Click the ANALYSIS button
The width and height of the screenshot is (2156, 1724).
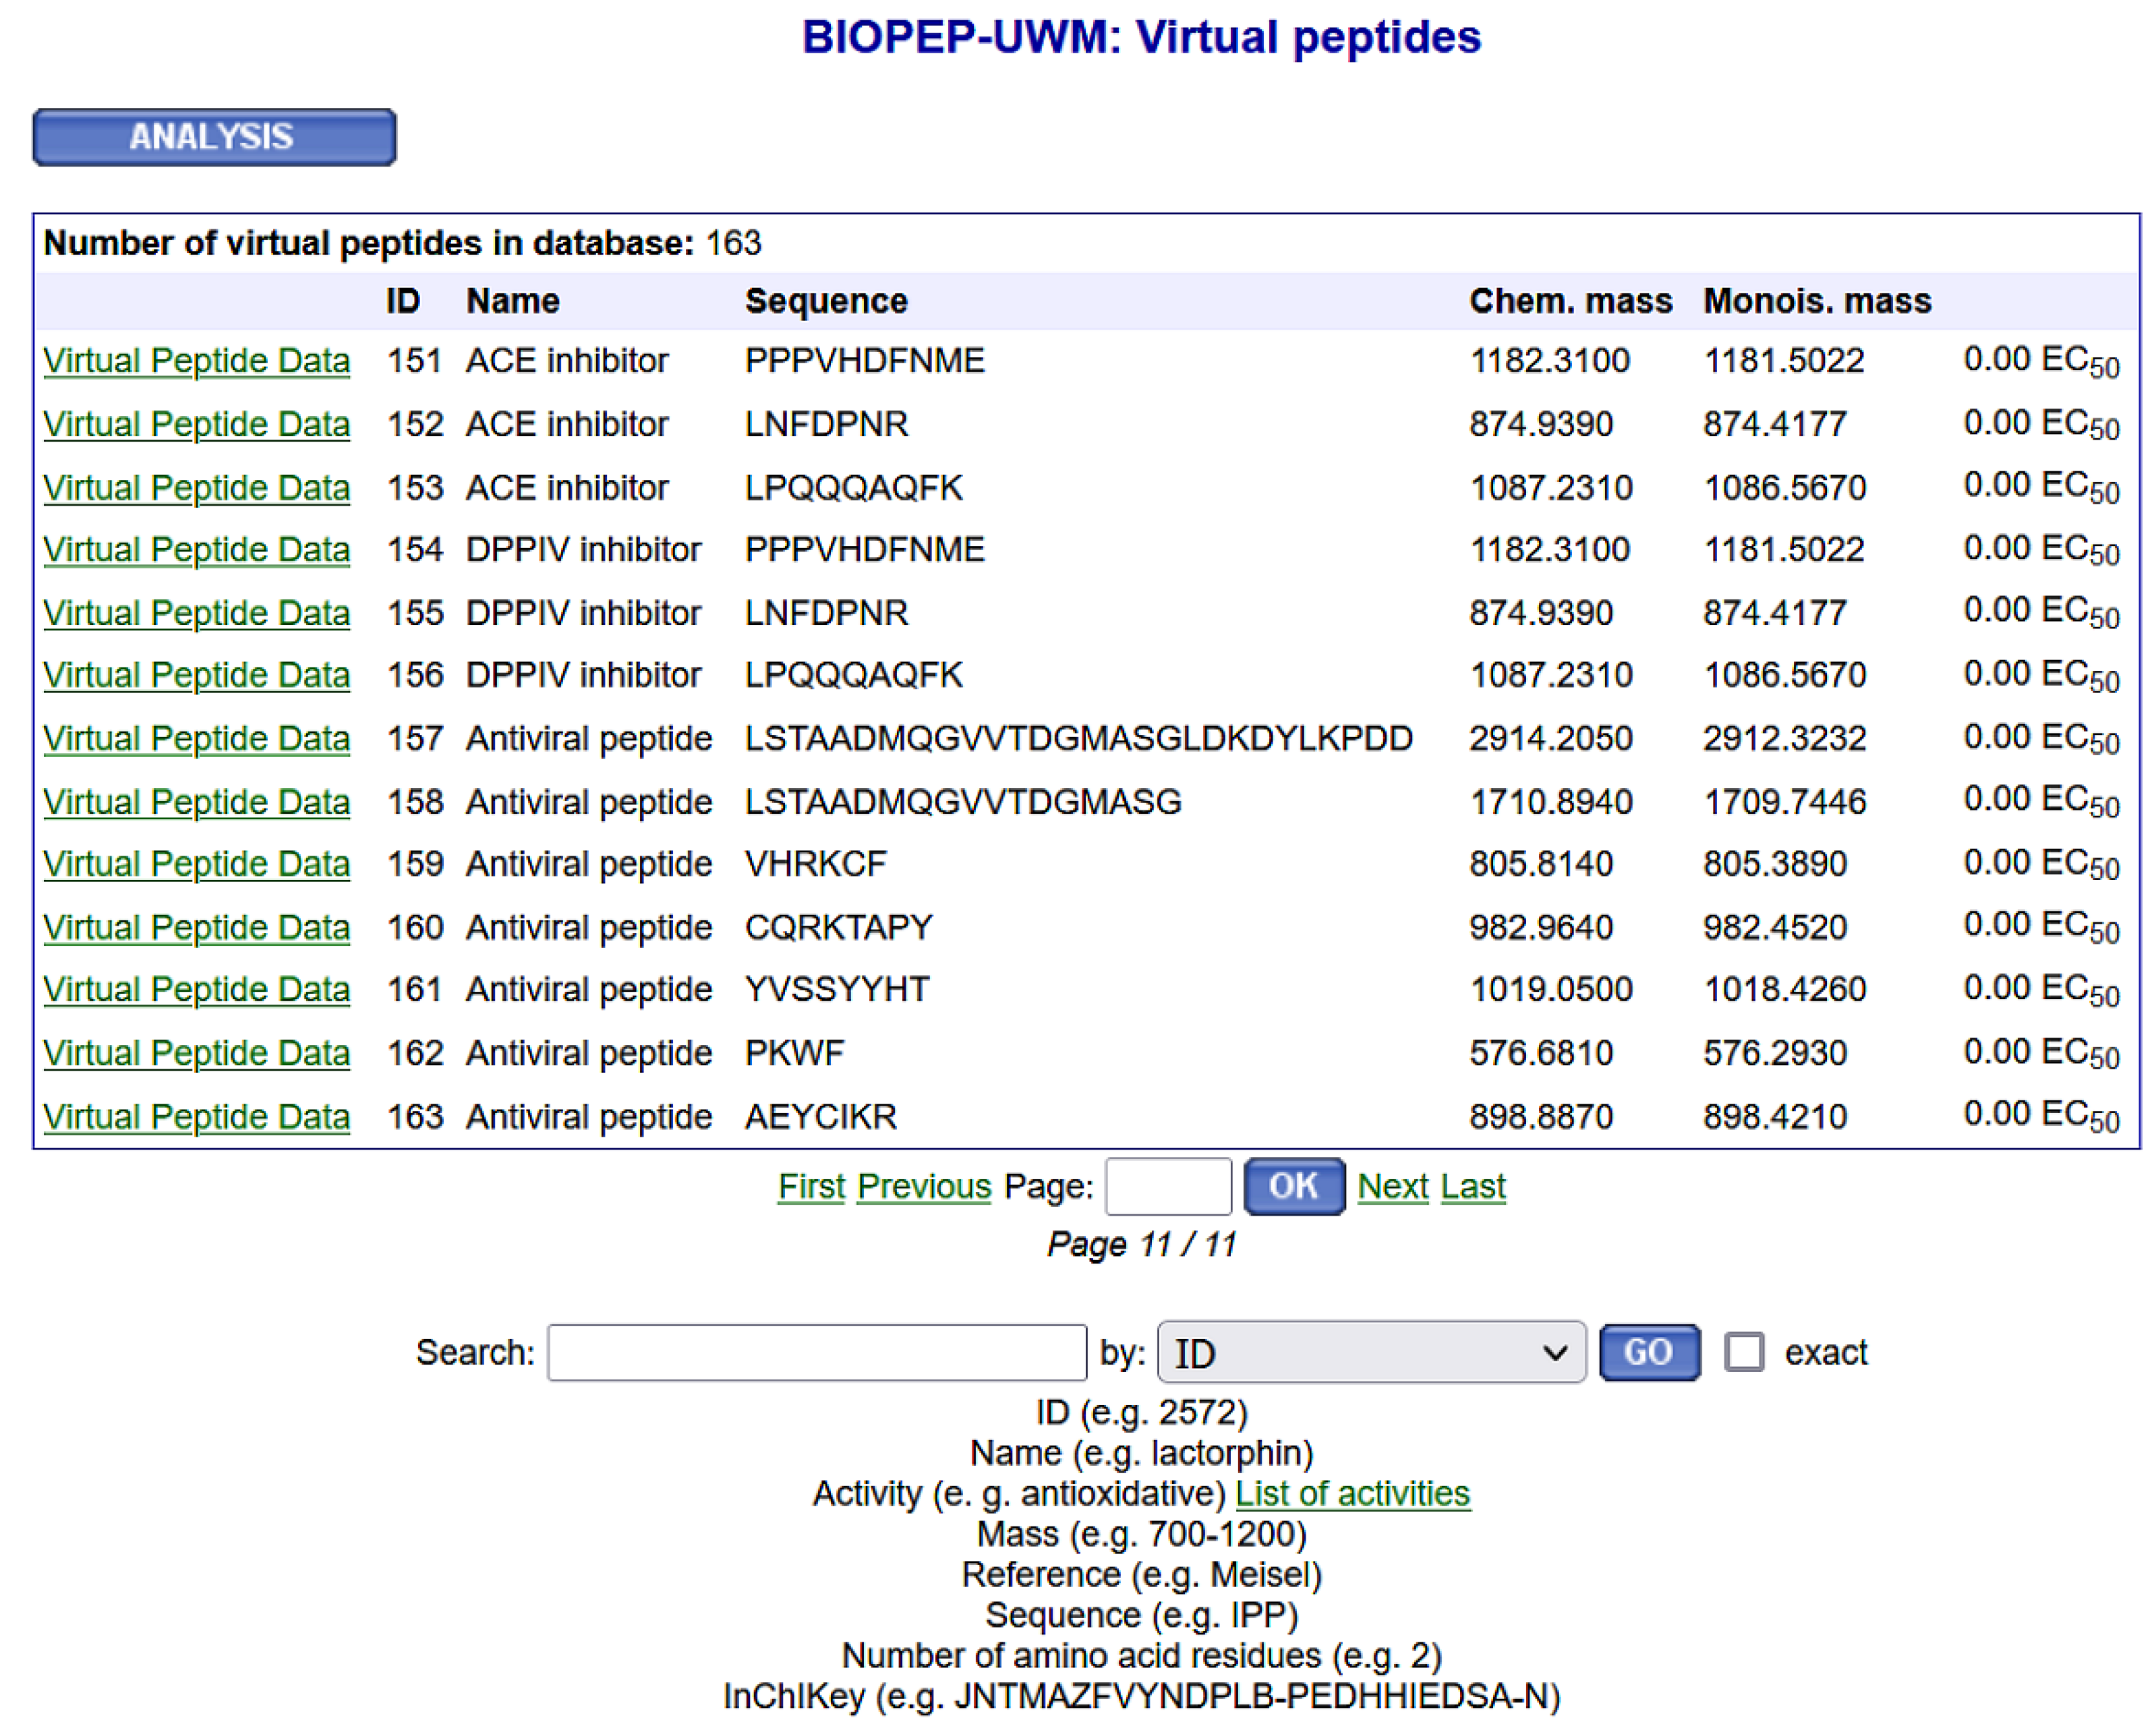click(x=213, y=137)
